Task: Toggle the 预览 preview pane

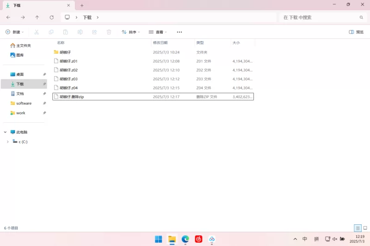Action: 356,32
